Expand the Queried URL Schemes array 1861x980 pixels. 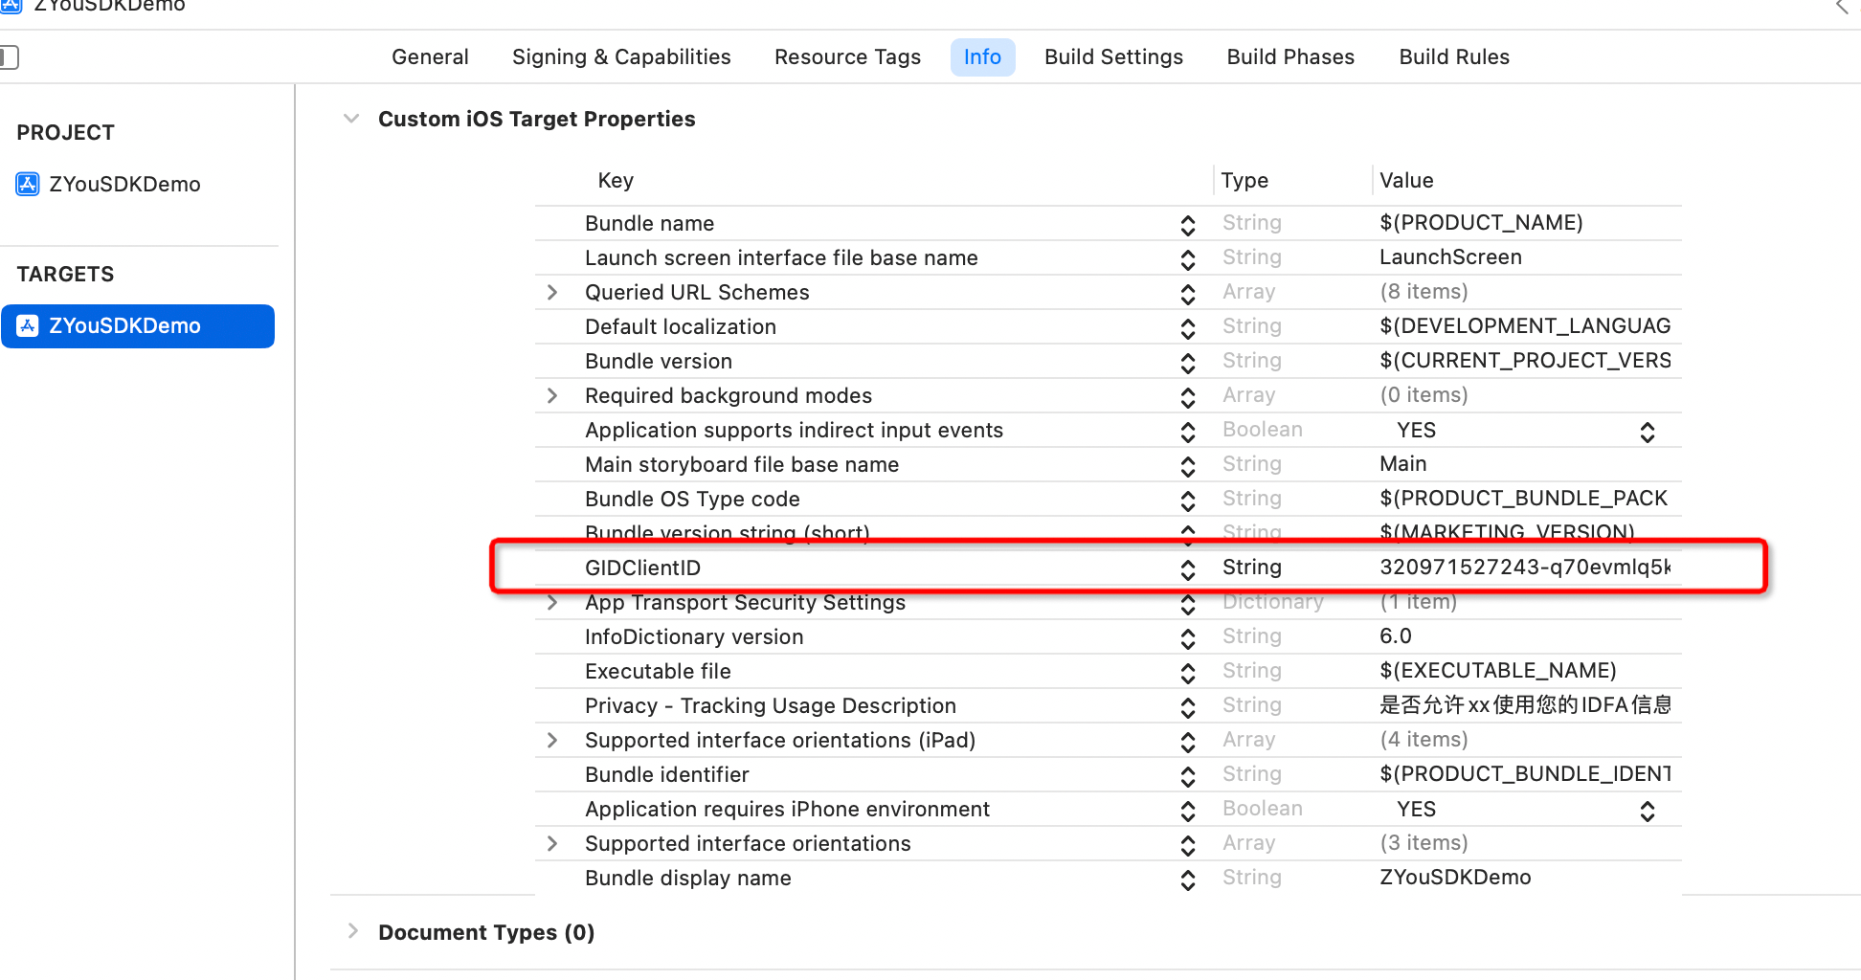[552, 293]
